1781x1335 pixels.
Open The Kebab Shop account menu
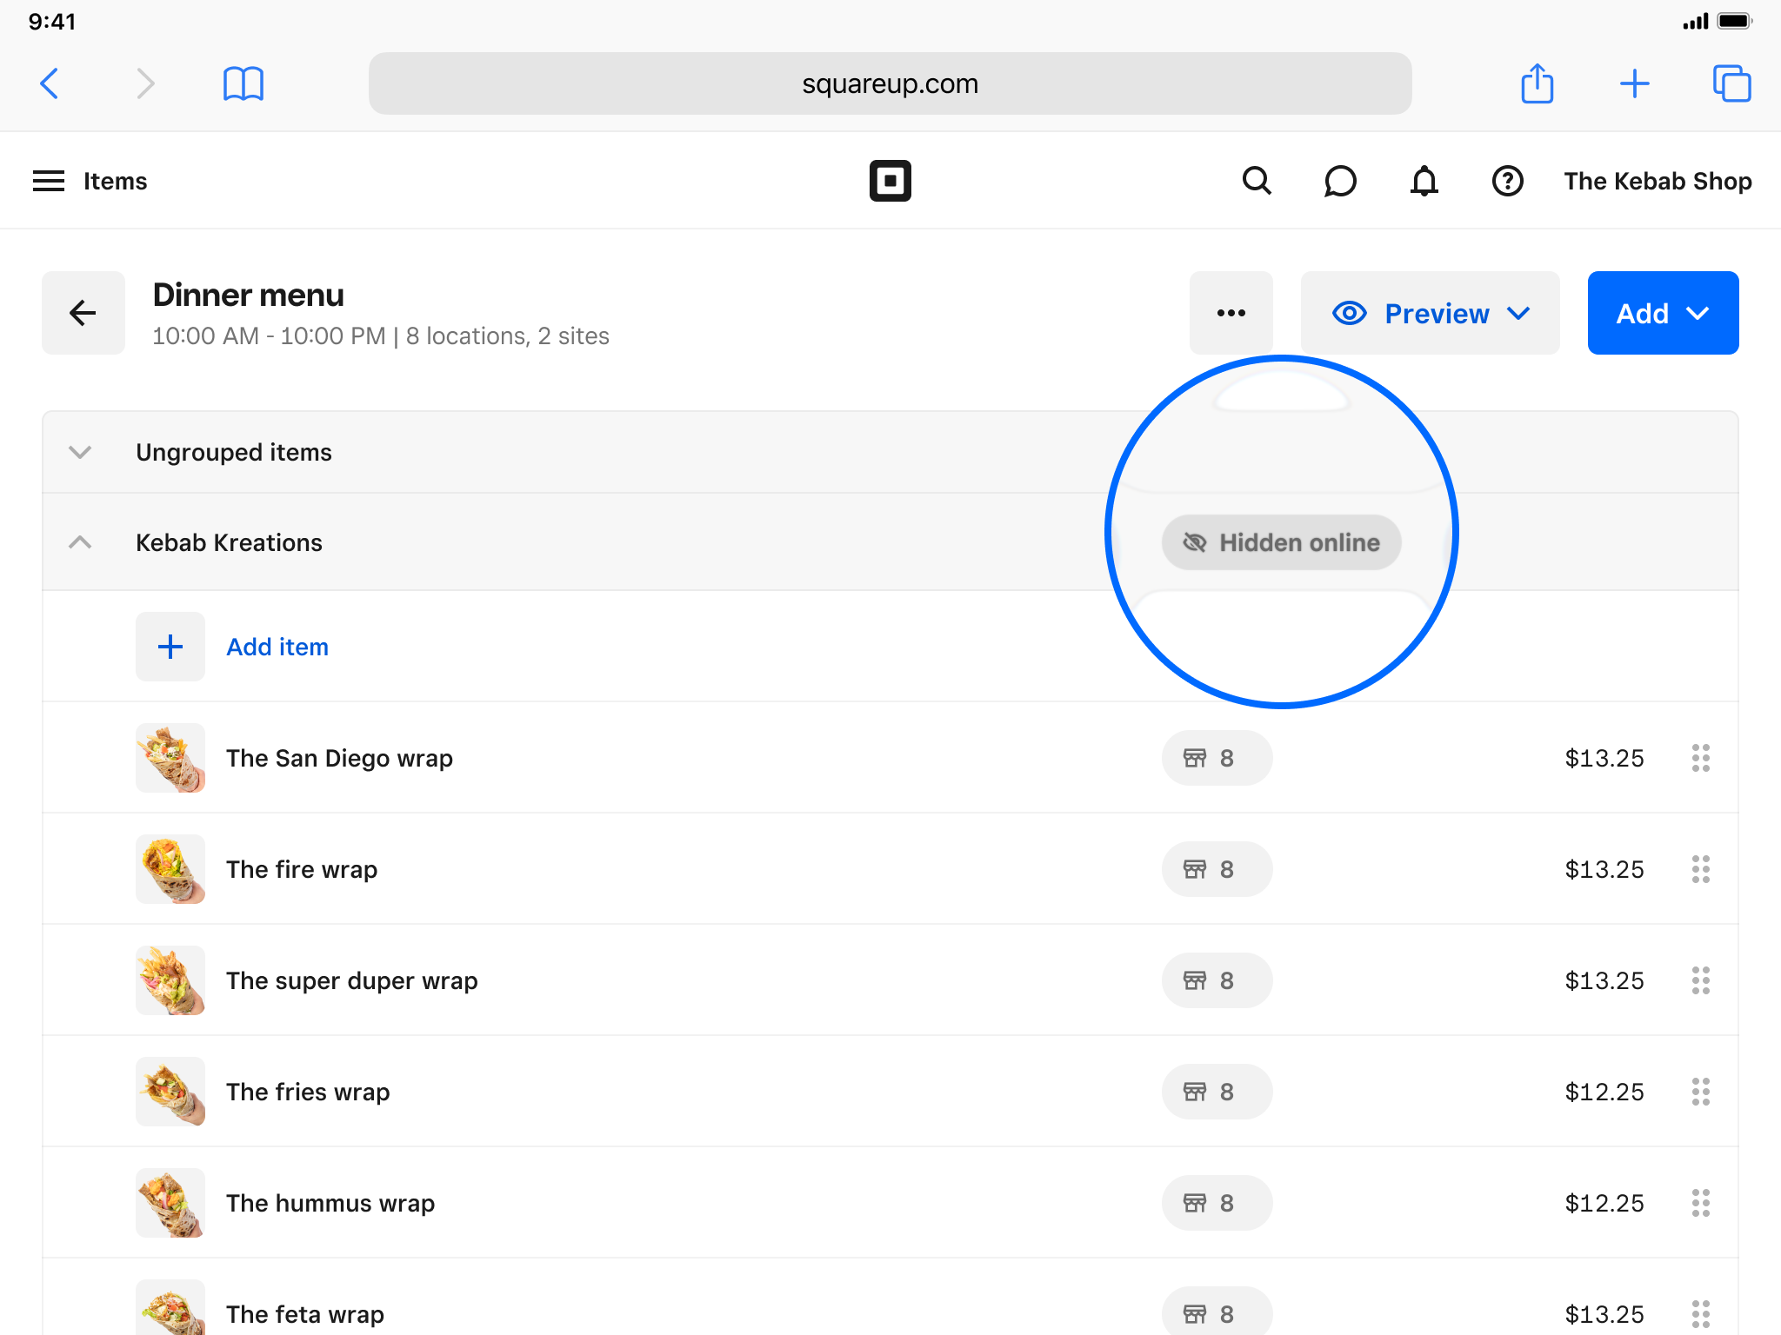pyautogui.click(x=1658, y=181)
